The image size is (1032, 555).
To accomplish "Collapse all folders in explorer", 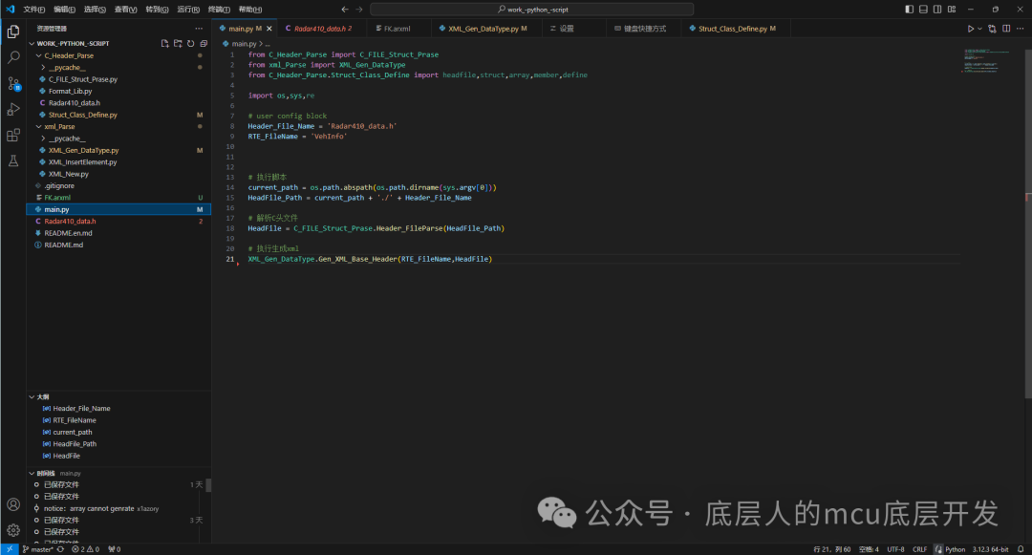I will tap(204, 43).
